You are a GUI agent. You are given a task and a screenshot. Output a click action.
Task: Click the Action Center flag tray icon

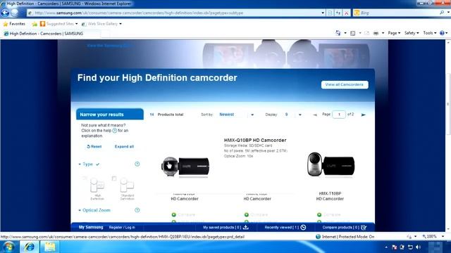pos(395,247)
